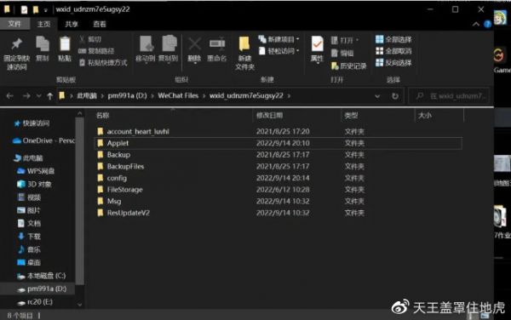
Task: Select WPS网盘 in navigation pane
Action: coord(36,171)
